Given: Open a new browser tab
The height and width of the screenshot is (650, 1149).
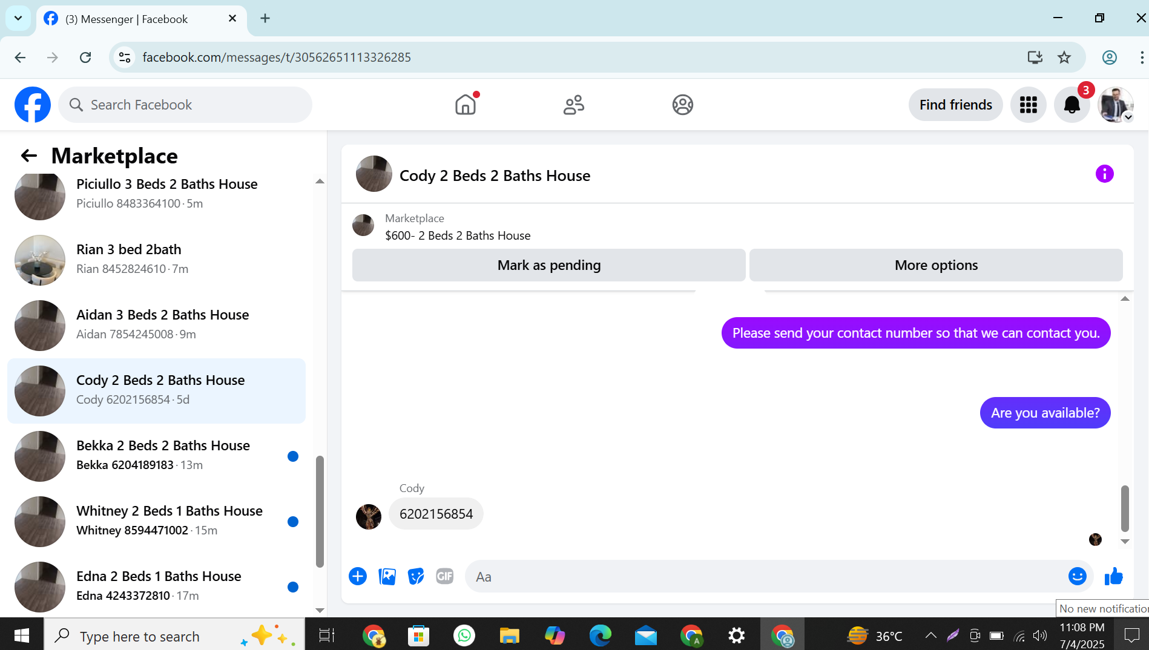Looking at the screenshot, I should 265,18.
